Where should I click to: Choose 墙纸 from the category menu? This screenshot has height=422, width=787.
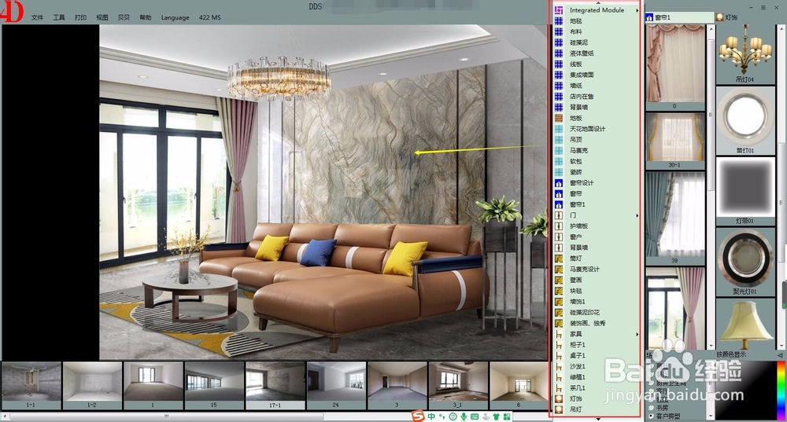pos(576,86)
